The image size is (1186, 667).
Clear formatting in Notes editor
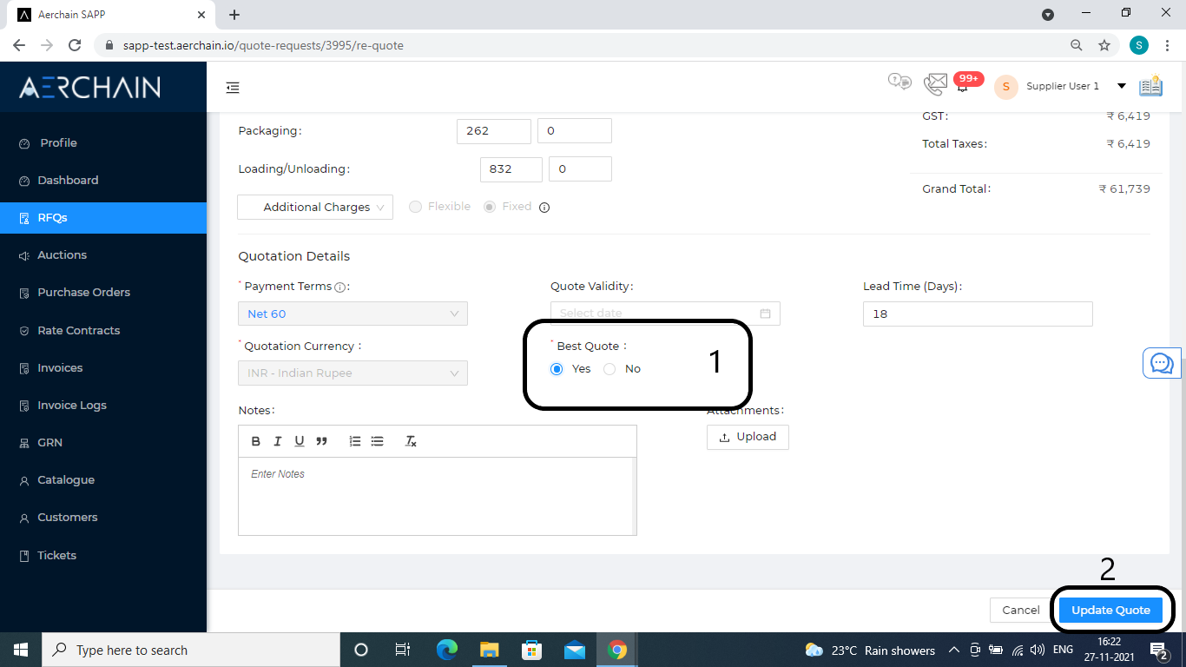(411, 441)
